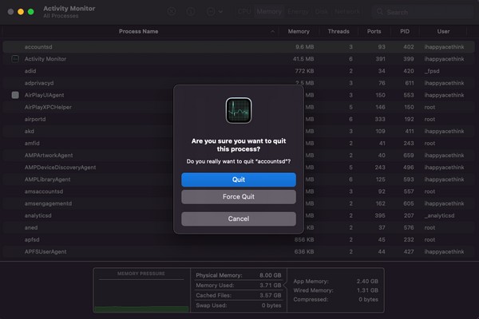Sort by the Ports column
The width and height of the screenshot is (479, 319).
click(x=374, y=31)
